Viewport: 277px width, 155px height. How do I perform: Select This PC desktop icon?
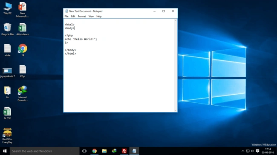pos(7,8)
